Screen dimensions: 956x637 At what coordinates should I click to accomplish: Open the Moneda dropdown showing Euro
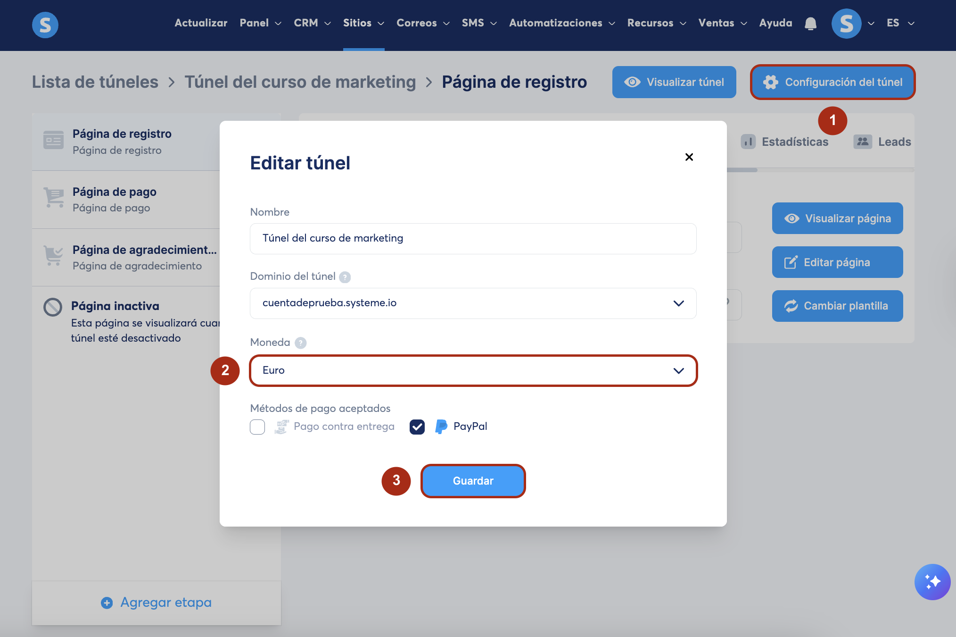pyautogui.click(x=473, y=370)
